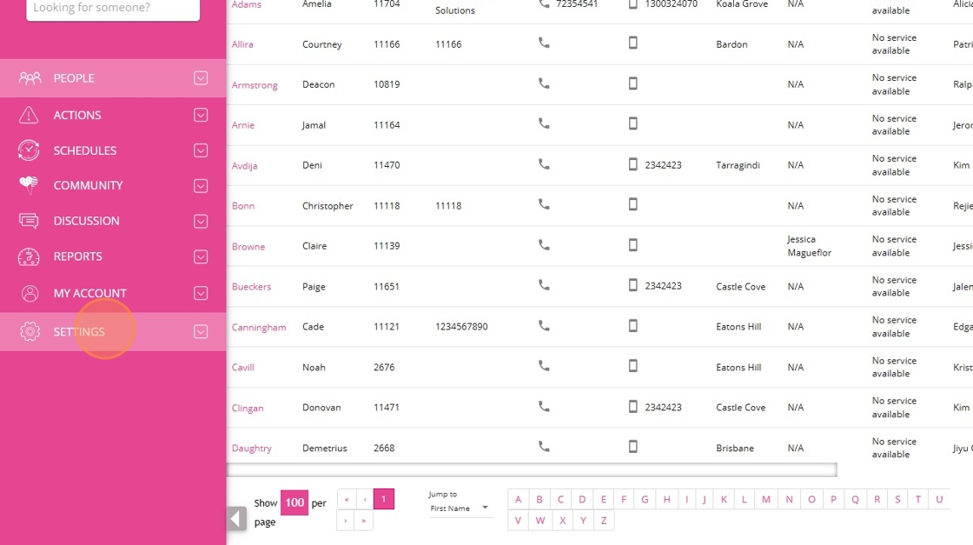Viewport: 973px width, 545px height.
Task: Click the Looking for someone search field
Action: coord(113,8)
